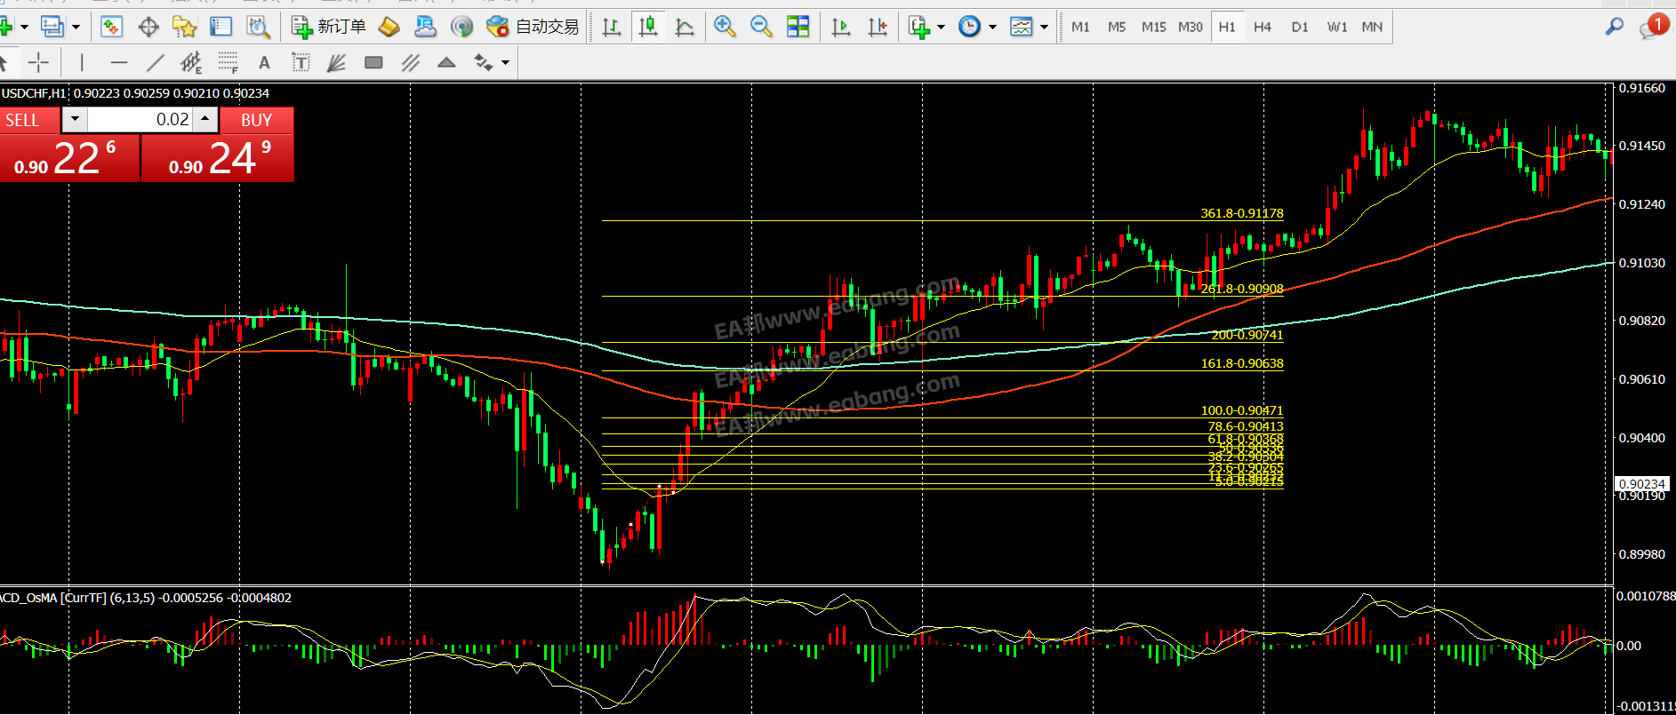
Task: Draw a trendline
Action: tap(155, 62)
